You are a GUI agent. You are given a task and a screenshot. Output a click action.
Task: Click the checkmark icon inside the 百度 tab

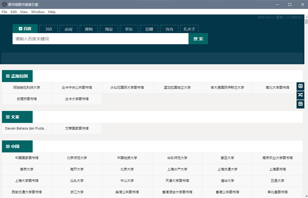[x=20, y=28]
